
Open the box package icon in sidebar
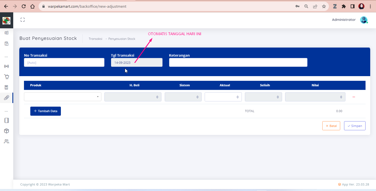click(x=7, y=131)
